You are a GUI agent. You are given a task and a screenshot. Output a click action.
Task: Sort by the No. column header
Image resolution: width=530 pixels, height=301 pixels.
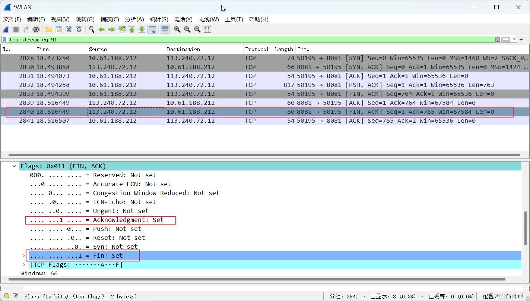tap(18, 49)
